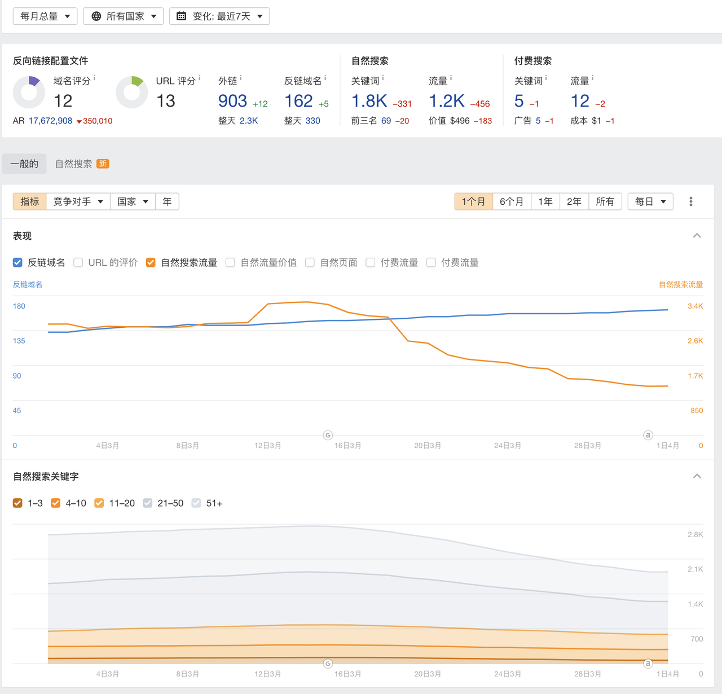Open the 广告 5 link

(539, 121)
